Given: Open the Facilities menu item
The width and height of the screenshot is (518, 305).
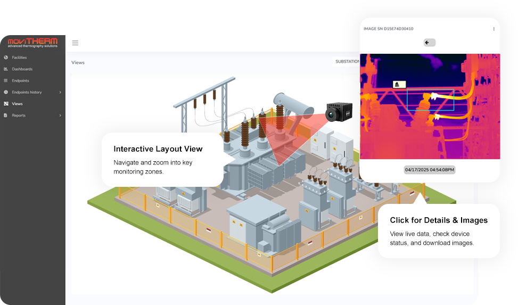Looking at the screenshot, I should pos(19,57).
